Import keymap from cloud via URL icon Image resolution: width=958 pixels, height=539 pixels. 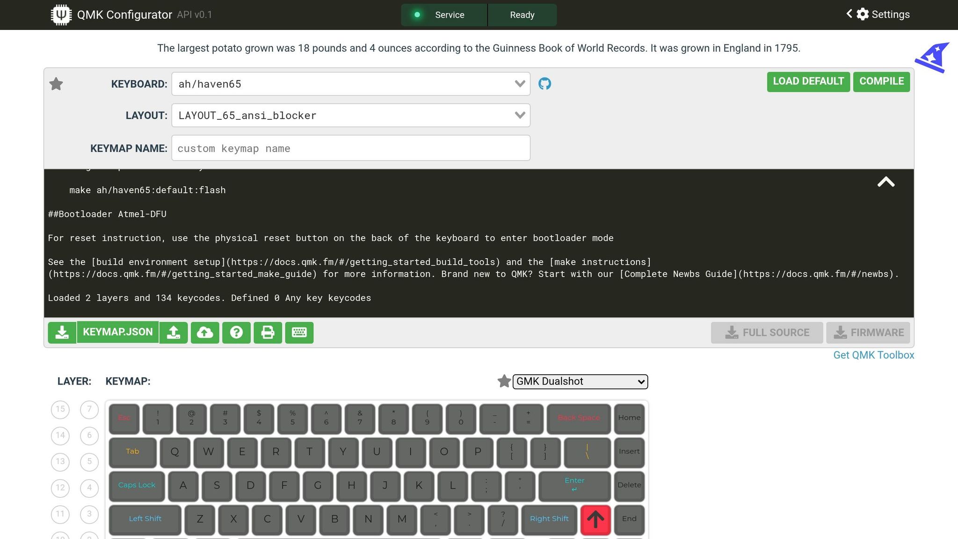pos(205,332)
